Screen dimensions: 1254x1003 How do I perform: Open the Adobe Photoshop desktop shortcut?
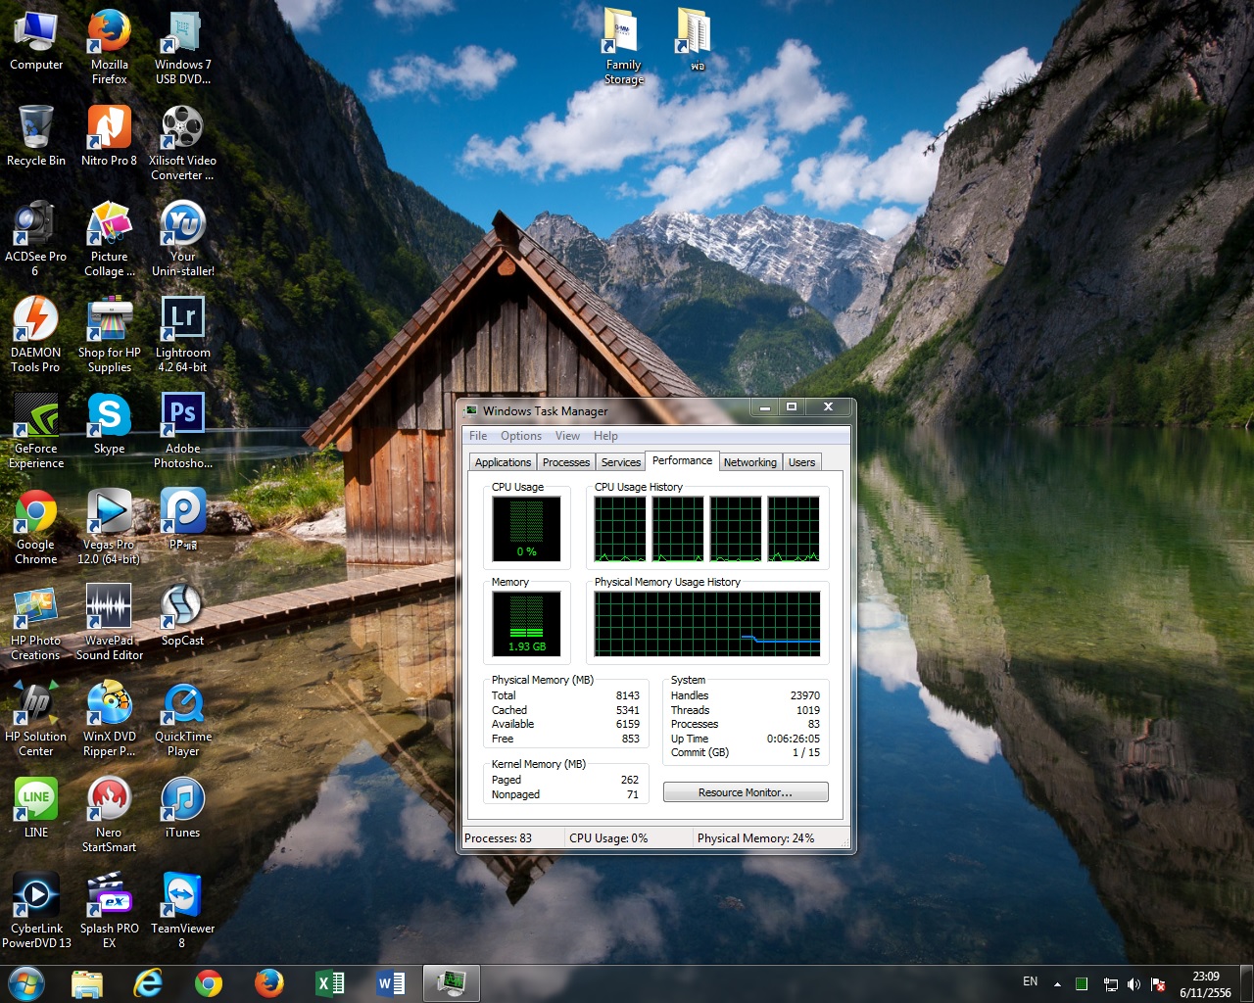[x=182, y=414]
